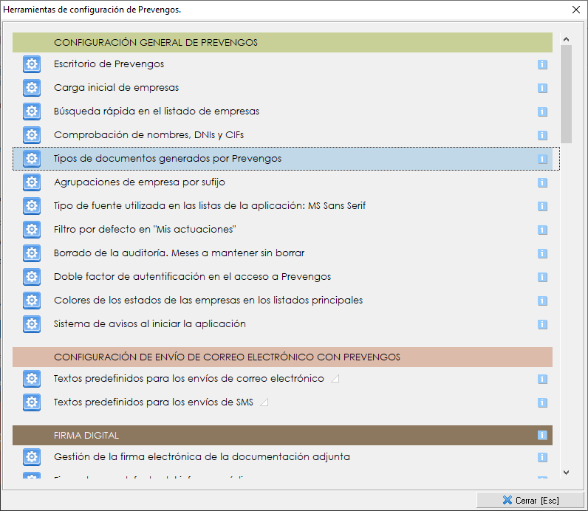Image resolution: width=588 pixels, height=511 pixels.
Task: Expand triangle next to textos de correo electrónico
Action: [x=335, y=380]
